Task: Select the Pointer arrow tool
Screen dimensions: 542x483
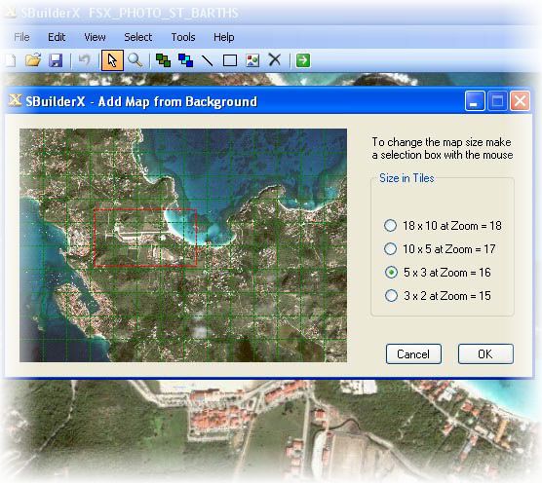Action: pyautogui.click(x=112, y=60)
